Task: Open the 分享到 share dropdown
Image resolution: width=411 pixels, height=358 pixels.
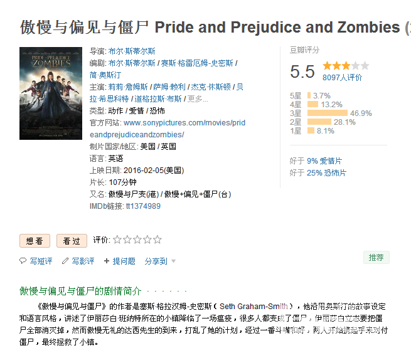Action: (x=159, y=261)
